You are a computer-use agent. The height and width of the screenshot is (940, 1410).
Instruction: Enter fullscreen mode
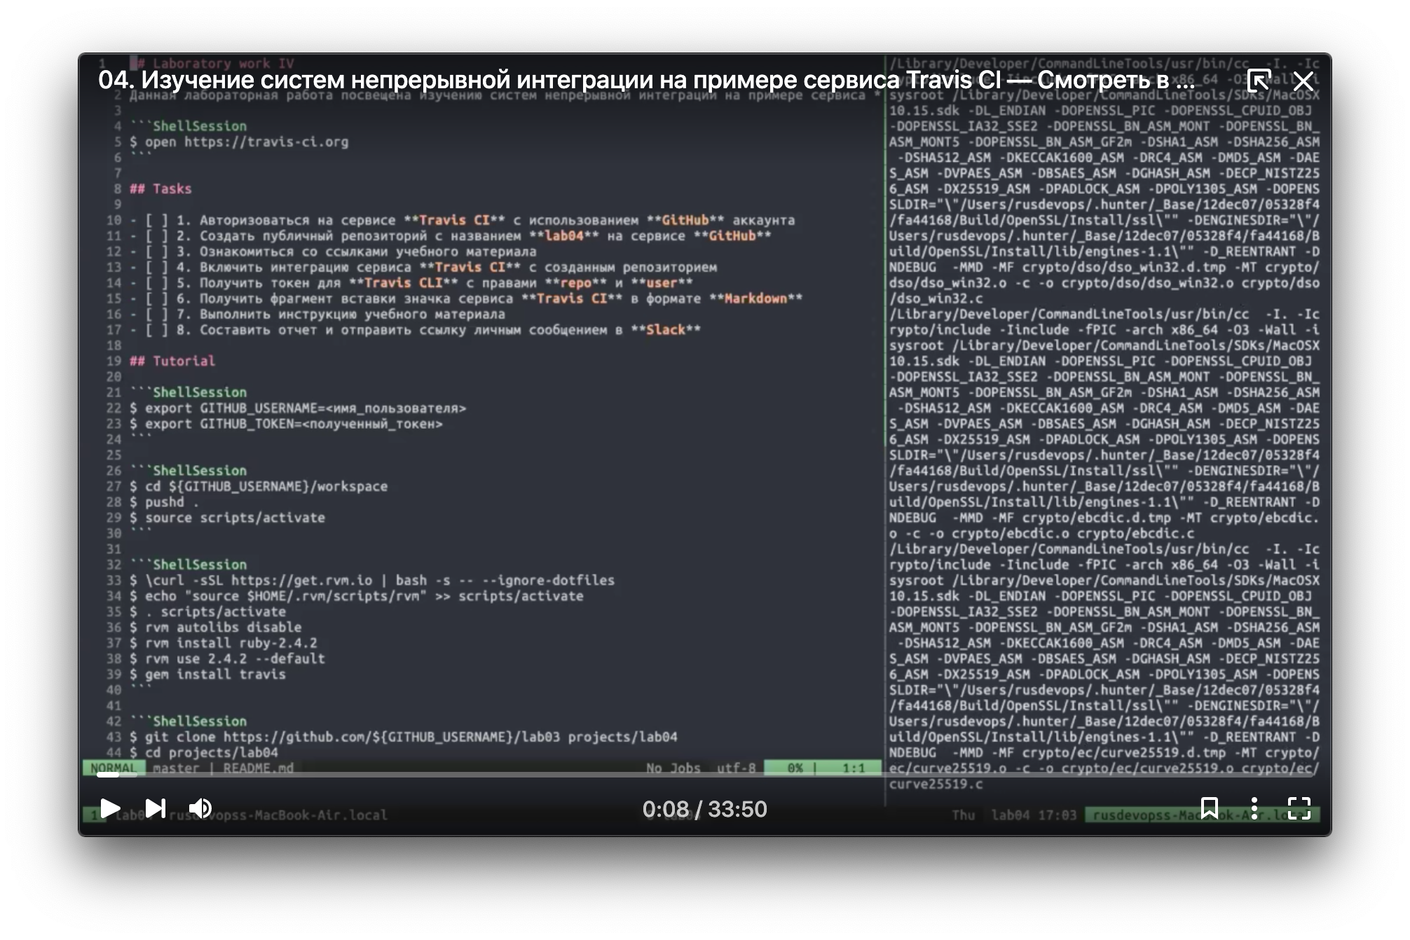tap(1299, 808)
